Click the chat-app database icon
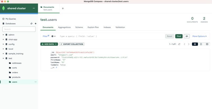This screenshot has width=212, height=109. pos(6,39)
